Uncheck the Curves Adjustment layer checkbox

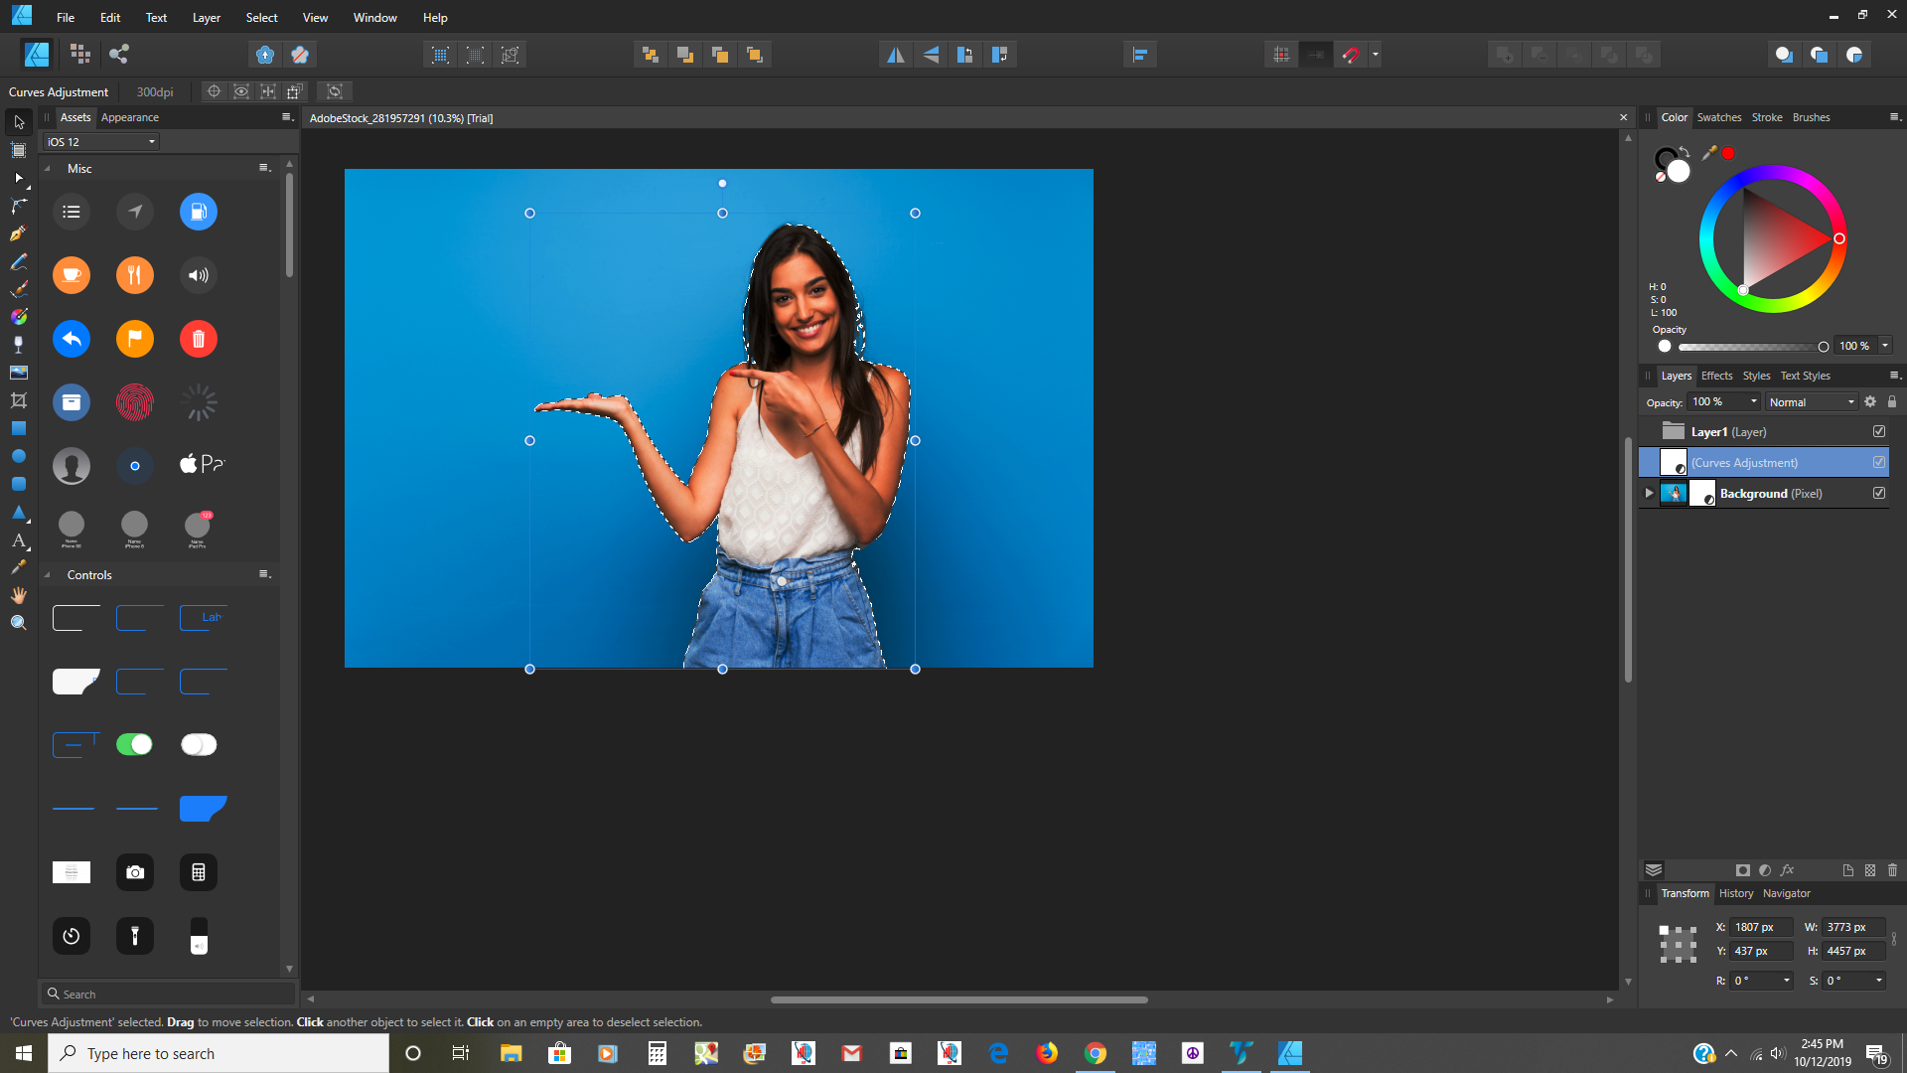[x=1878, y=461]
